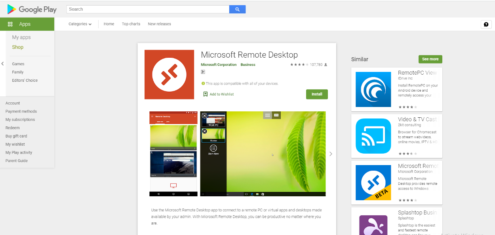Open the RemotePC Viewer app icon
The height and width of the screenshot is (235, 495).
[x=373, y=89]
